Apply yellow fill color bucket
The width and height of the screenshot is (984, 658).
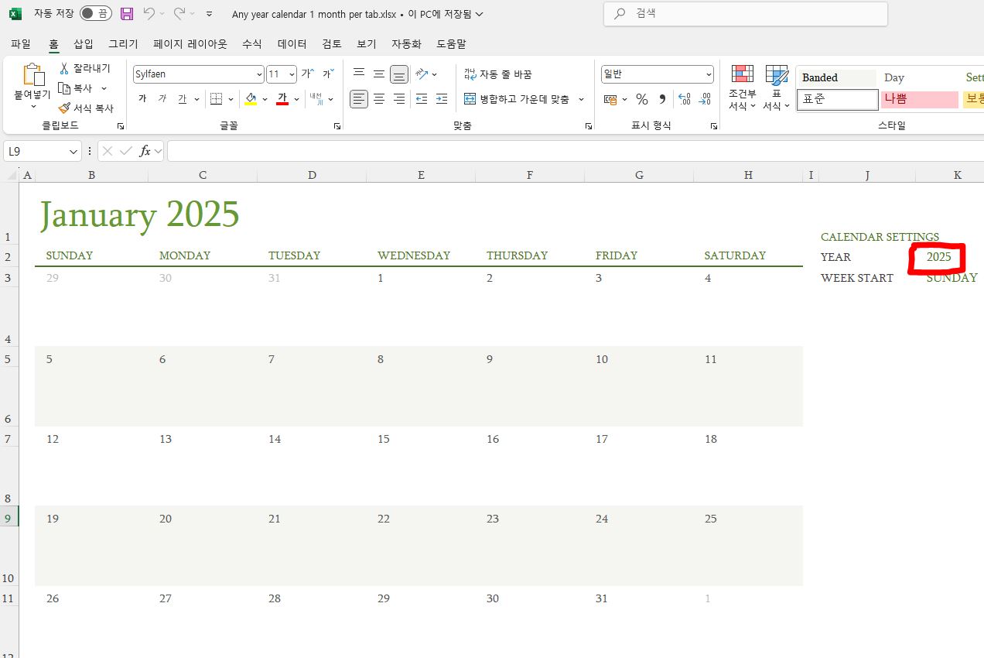click(250, 99)
